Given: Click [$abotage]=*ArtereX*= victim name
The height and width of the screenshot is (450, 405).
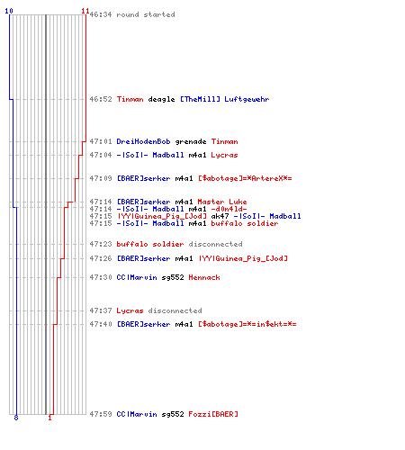Looking at the screenshot, I should [x=245, y=178].
